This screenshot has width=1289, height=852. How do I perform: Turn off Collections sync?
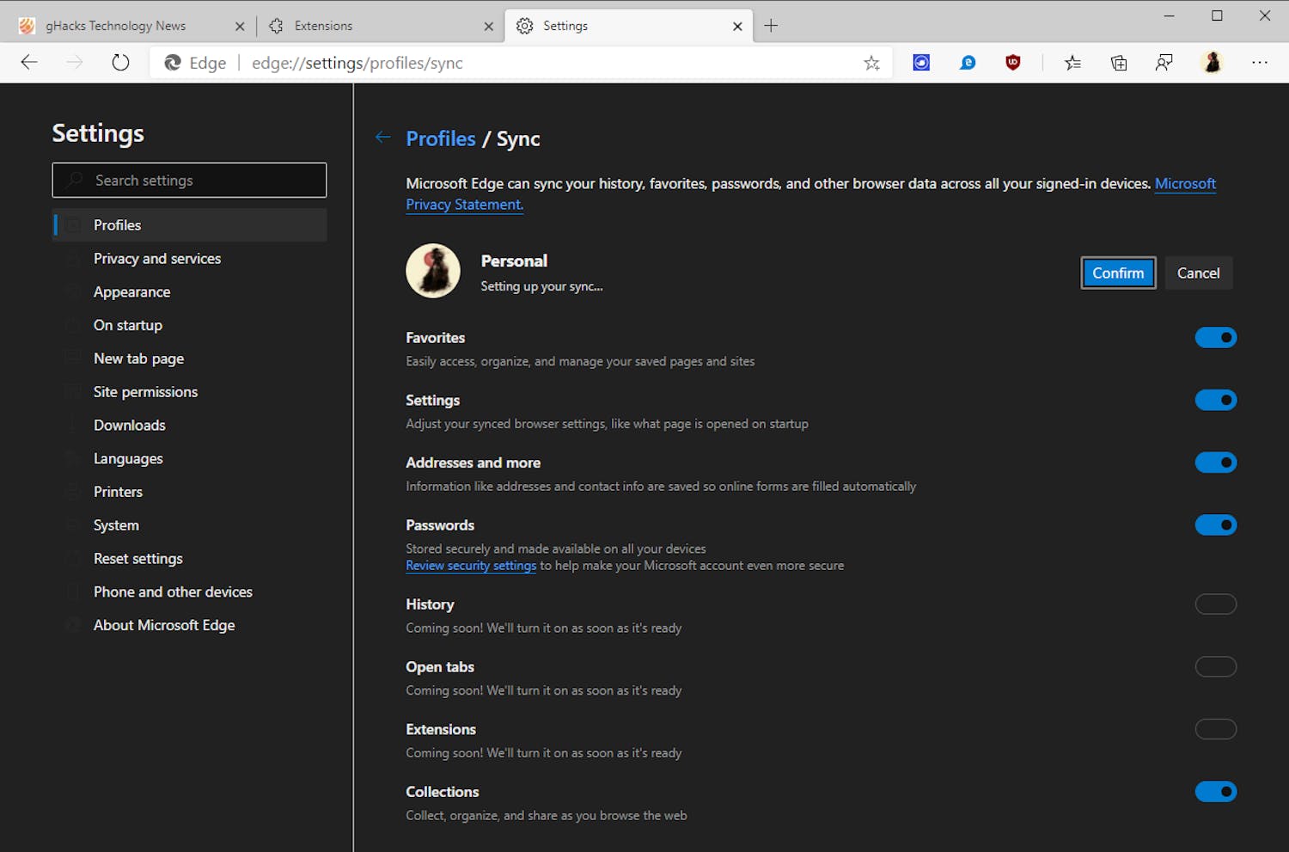tap(1215, 791)
